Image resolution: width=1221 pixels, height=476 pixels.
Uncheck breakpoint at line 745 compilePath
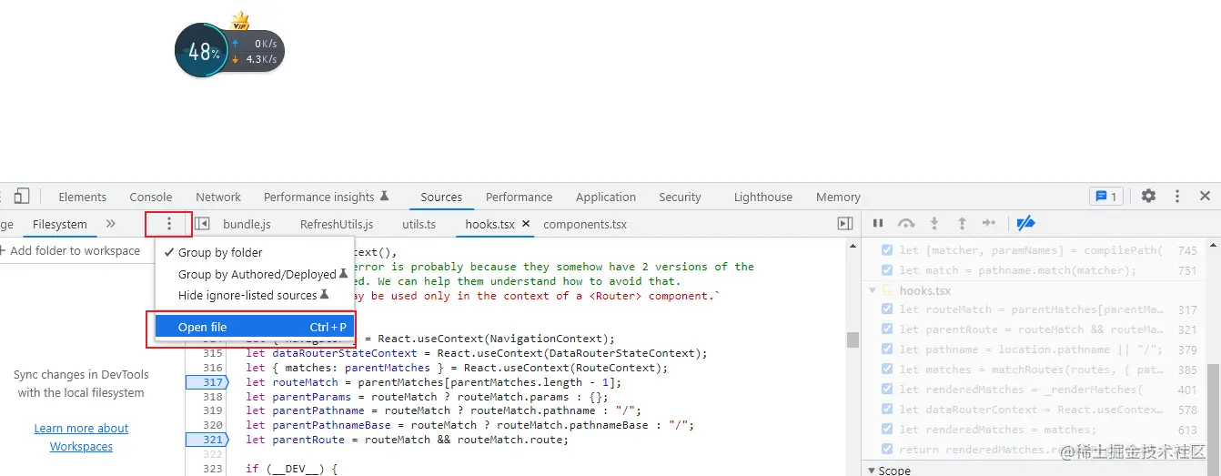887,250
